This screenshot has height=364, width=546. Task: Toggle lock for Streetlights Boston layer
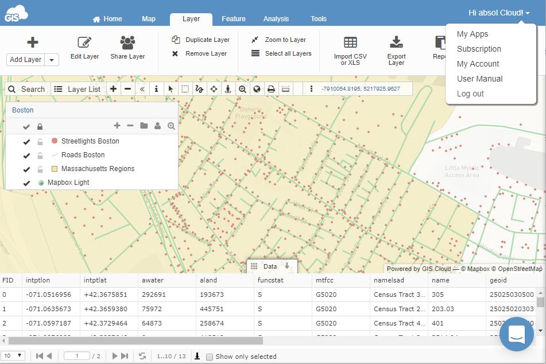point(40,142)
